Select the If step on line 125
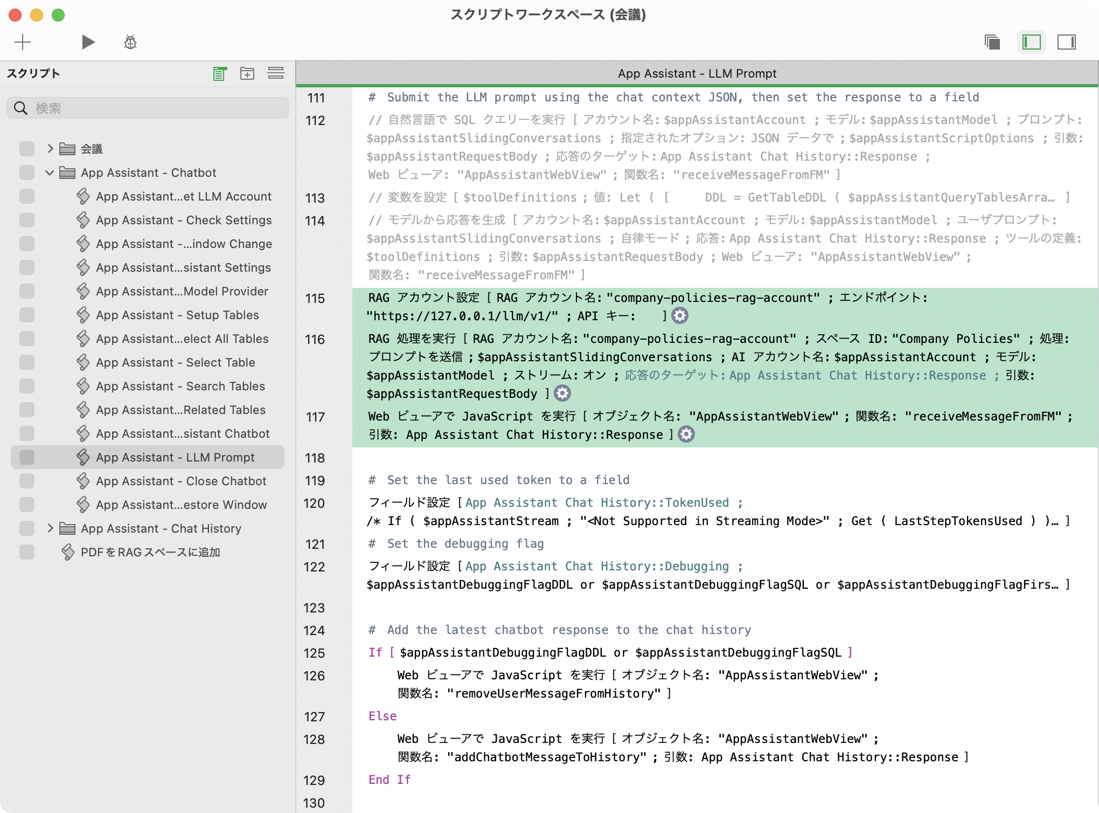 coord(610,653)
